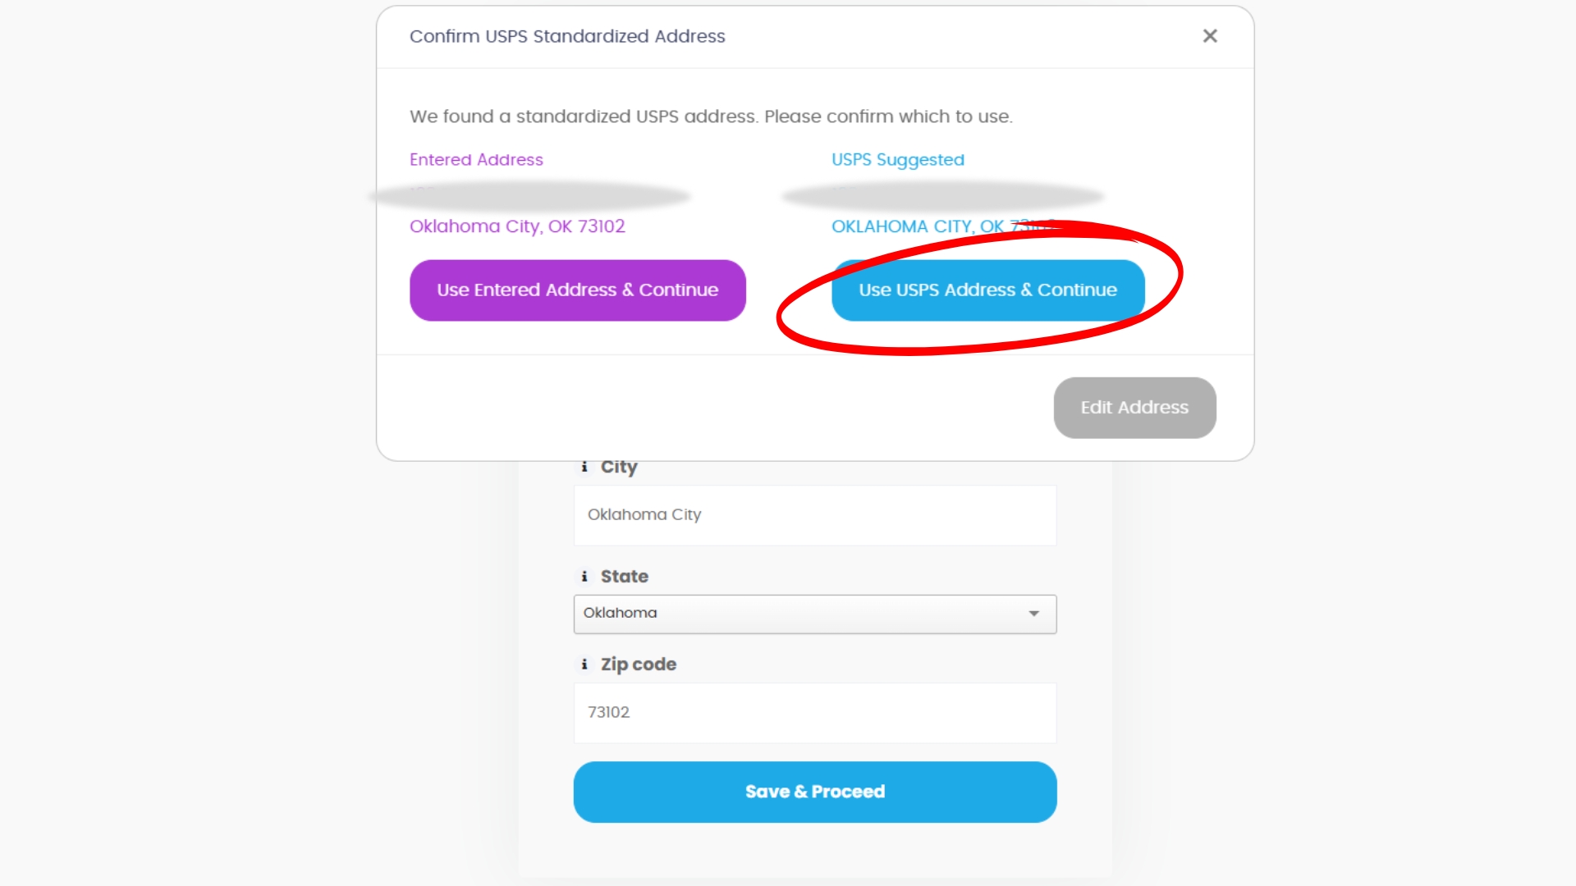Click into the Zip code field 73102
This screenshot has height=886, width=1576.
click(814, 713)
